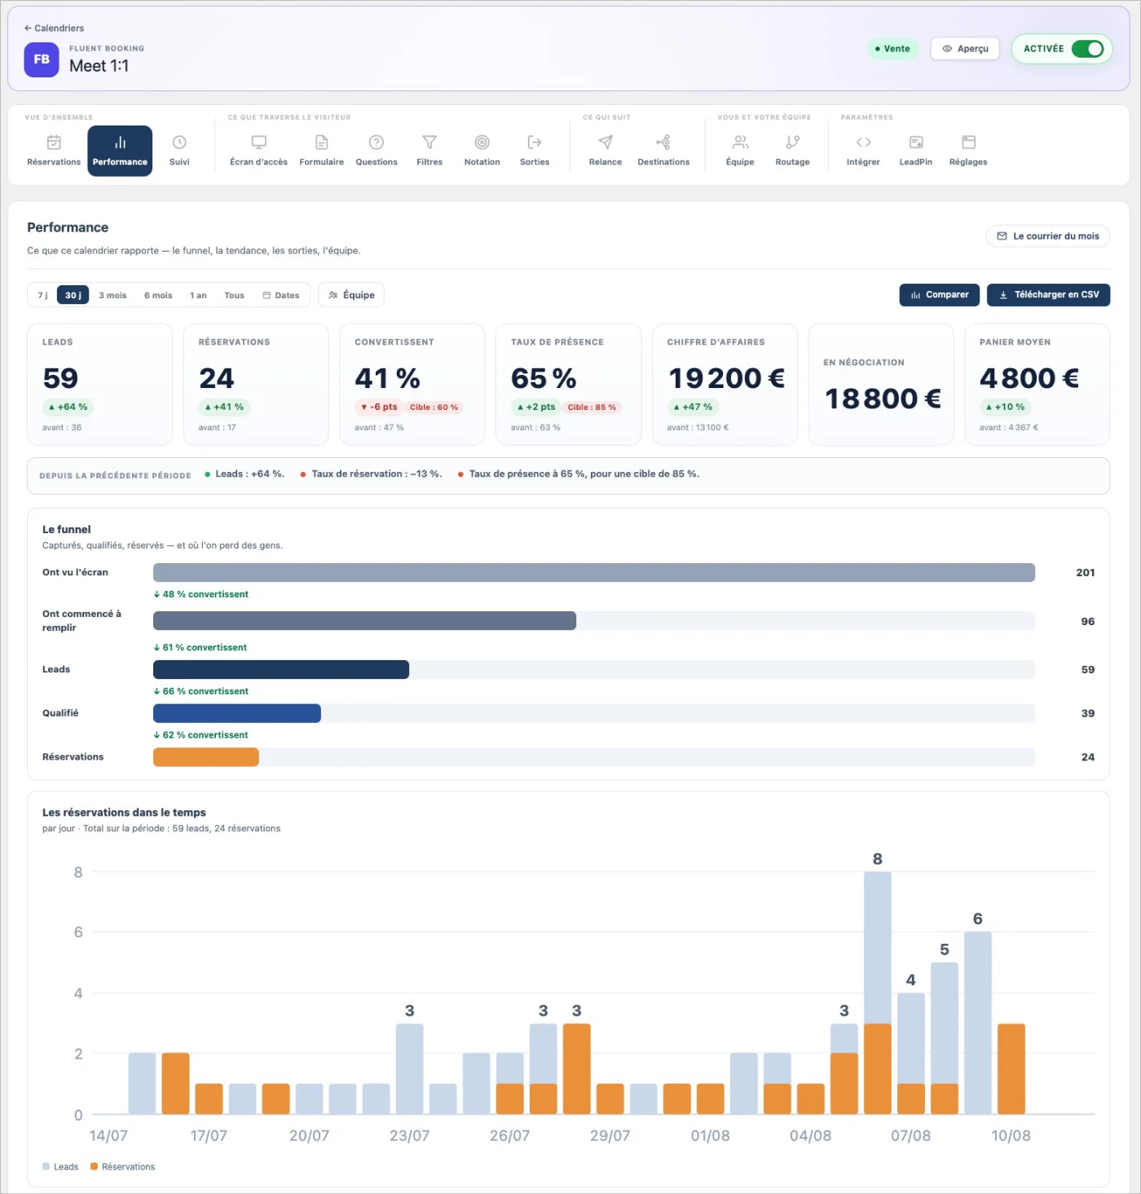1141x1194 pixels.
Task: Open the Routage branch icon
Action: (792, 143)
